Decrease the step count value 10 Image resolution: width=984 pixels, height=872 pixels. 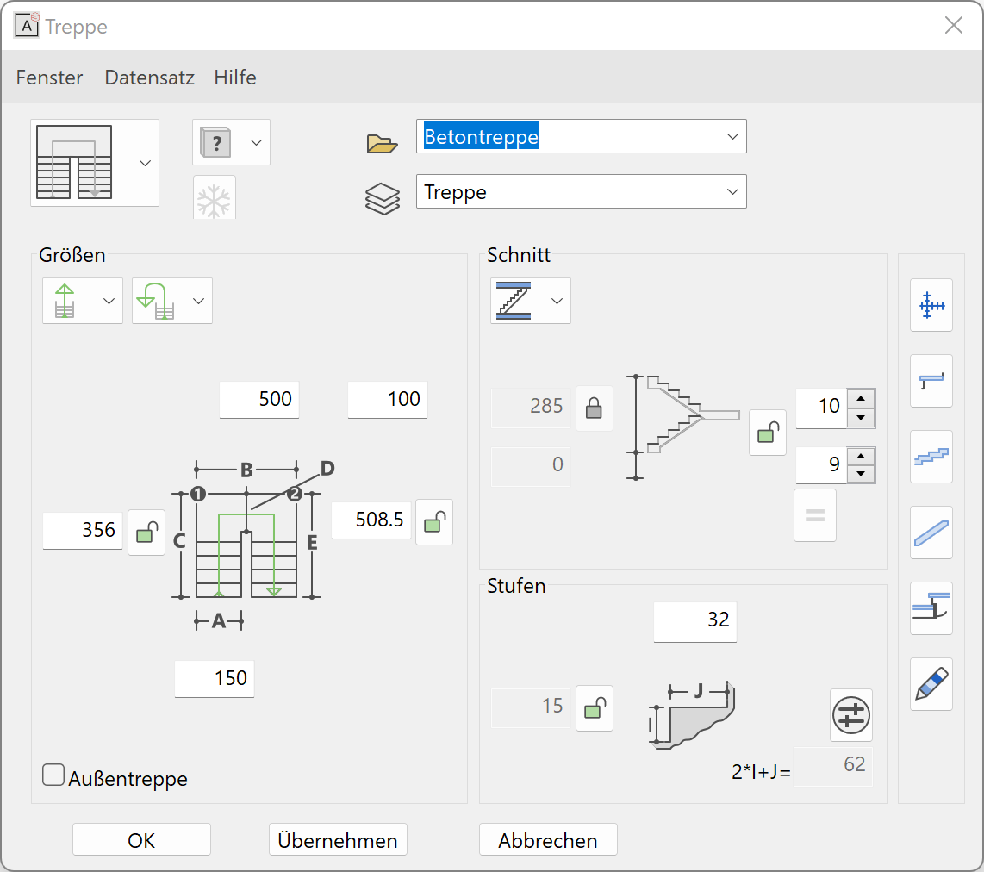(861, 417)
